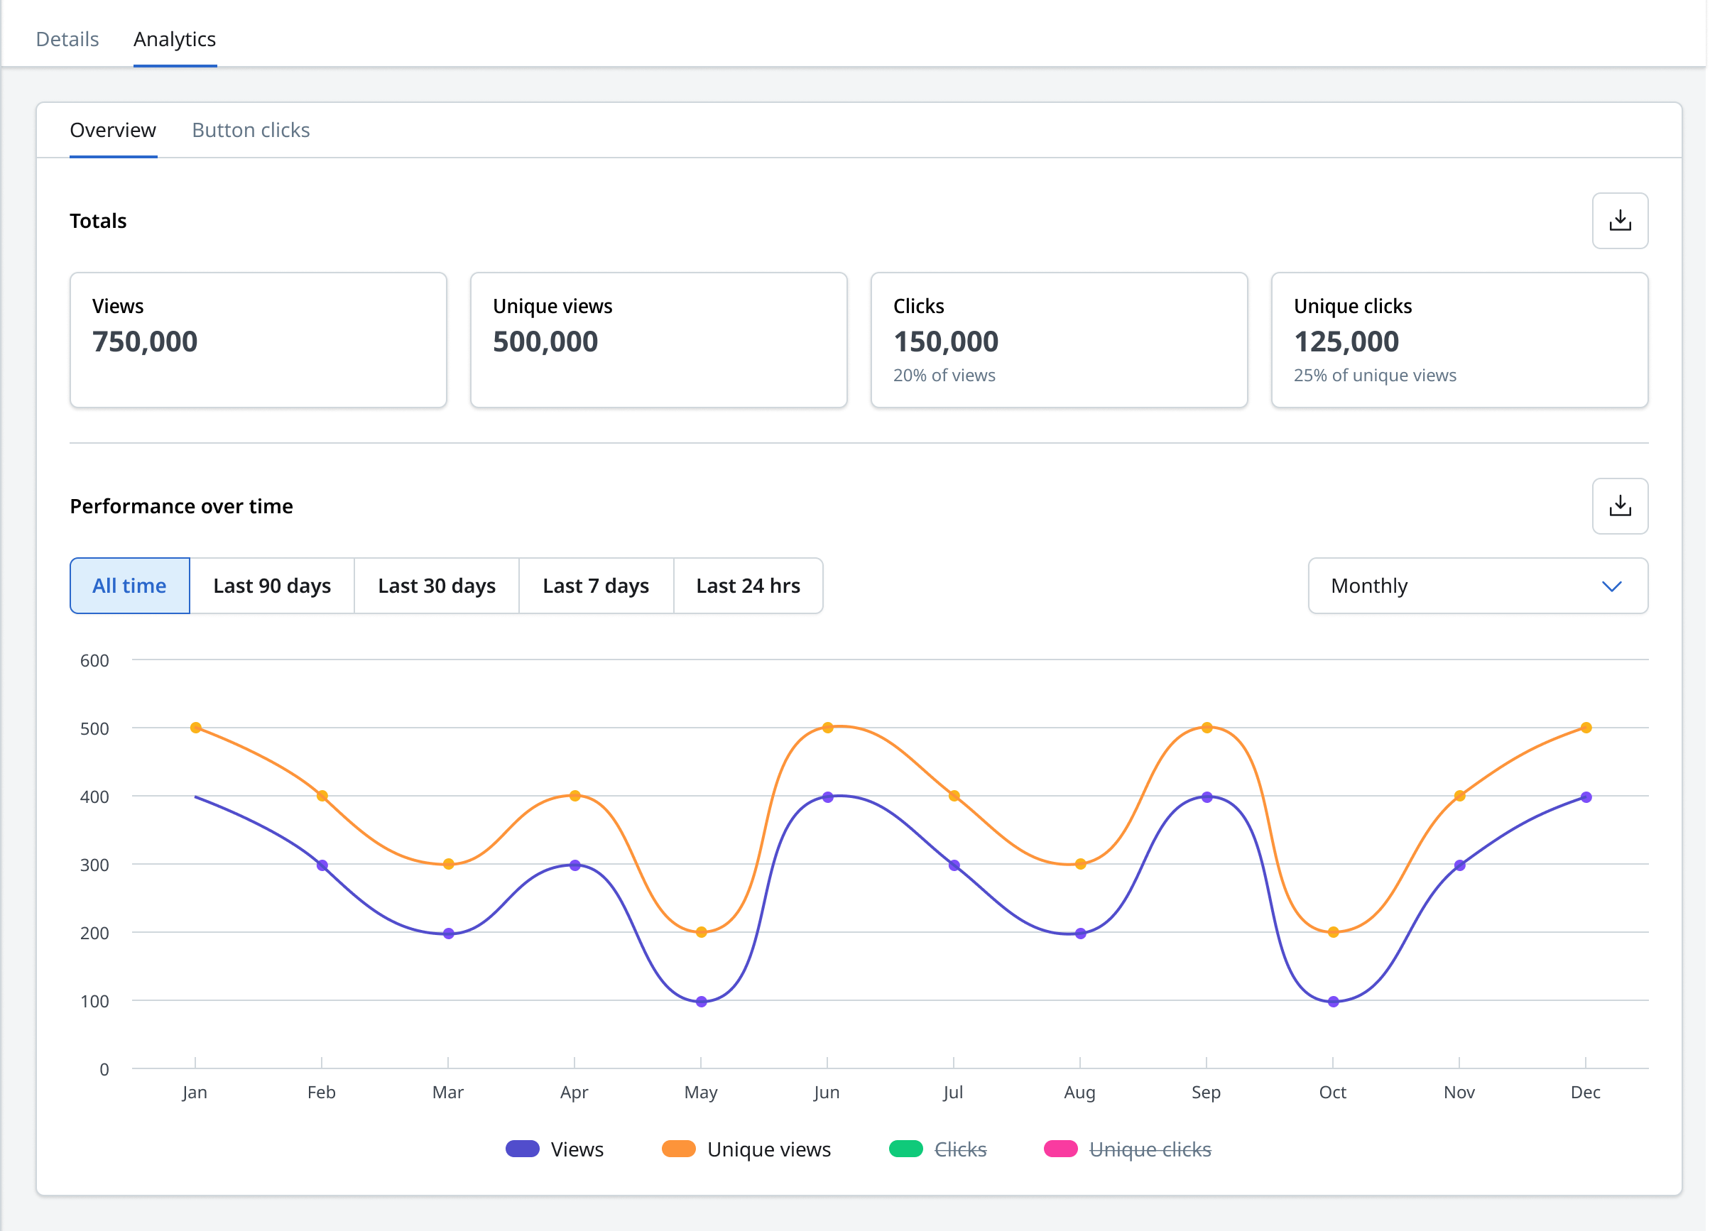Click the '25% of unique views' text

point(1376,375)
